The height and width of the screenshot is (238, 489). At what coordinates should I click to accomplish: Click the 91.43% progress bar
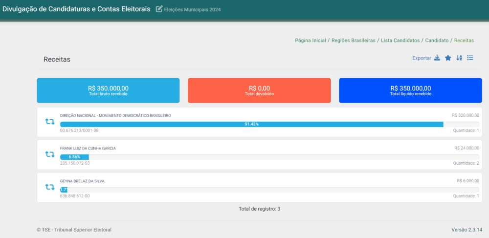251,124
